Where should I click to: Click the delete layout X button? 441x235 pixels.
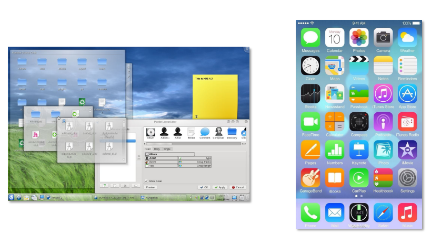[125, 186]
